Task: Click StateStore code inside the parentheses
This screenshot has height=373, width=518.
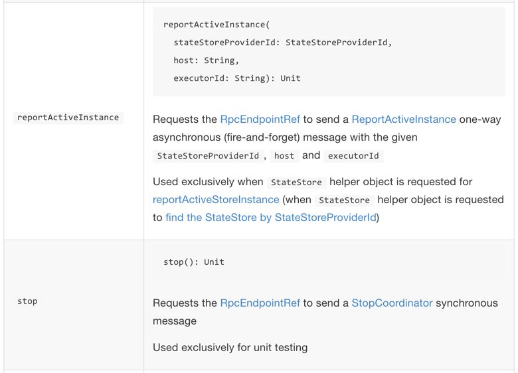Action: tap(344, 200)
